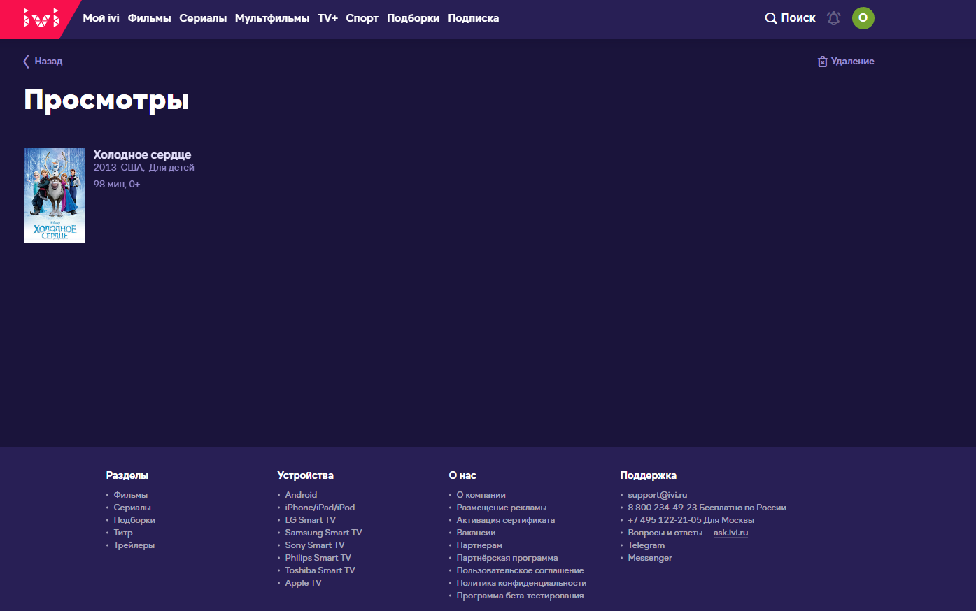
Task: Open the О компании link
Action: click(x=481, y=495)
